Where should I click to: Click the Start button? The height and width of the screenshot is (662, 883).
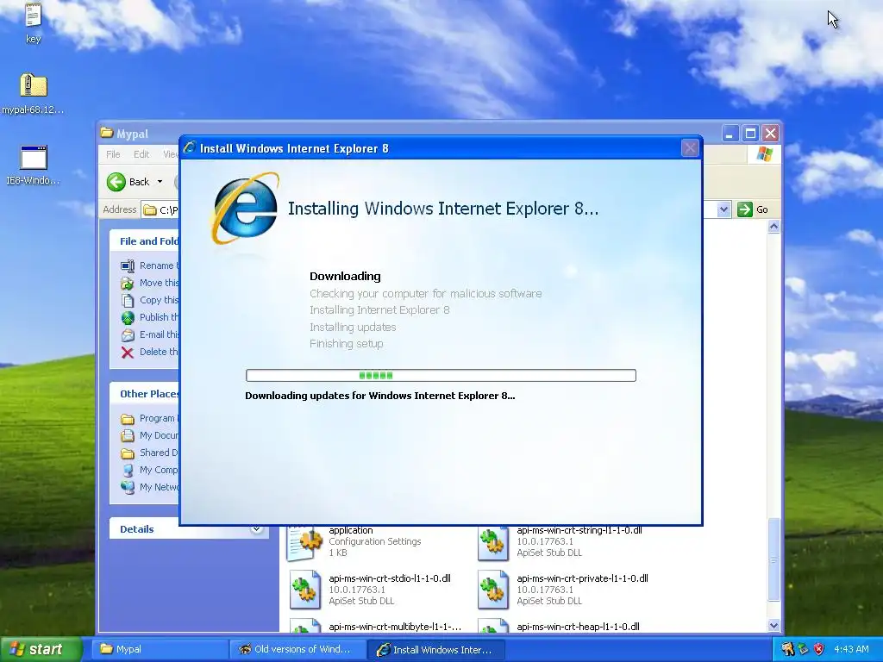(x=41, y=649)
